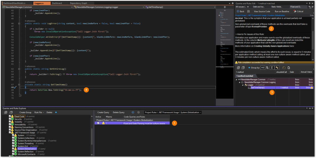Click the folder export icon in results toolbar
Screen dimensions: 316x158
284,68
